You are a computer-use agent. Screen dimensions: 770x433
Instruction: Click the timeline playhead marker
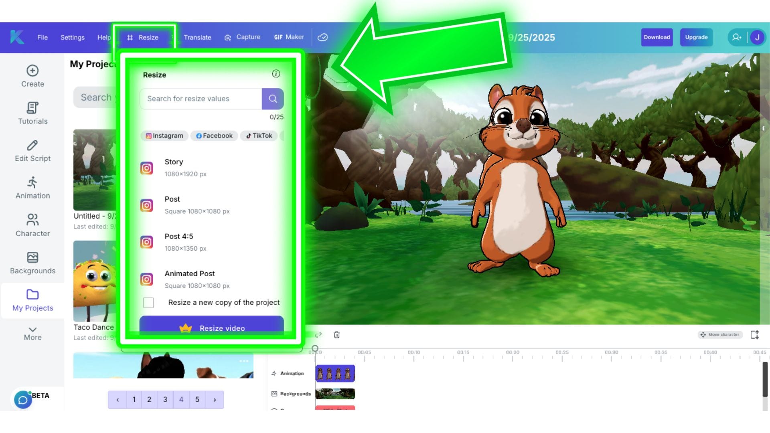tap(315, 349)
